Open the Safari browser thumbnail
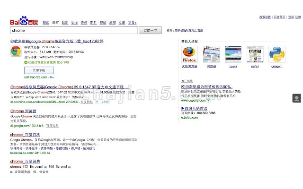 click(x=255, y=54)
